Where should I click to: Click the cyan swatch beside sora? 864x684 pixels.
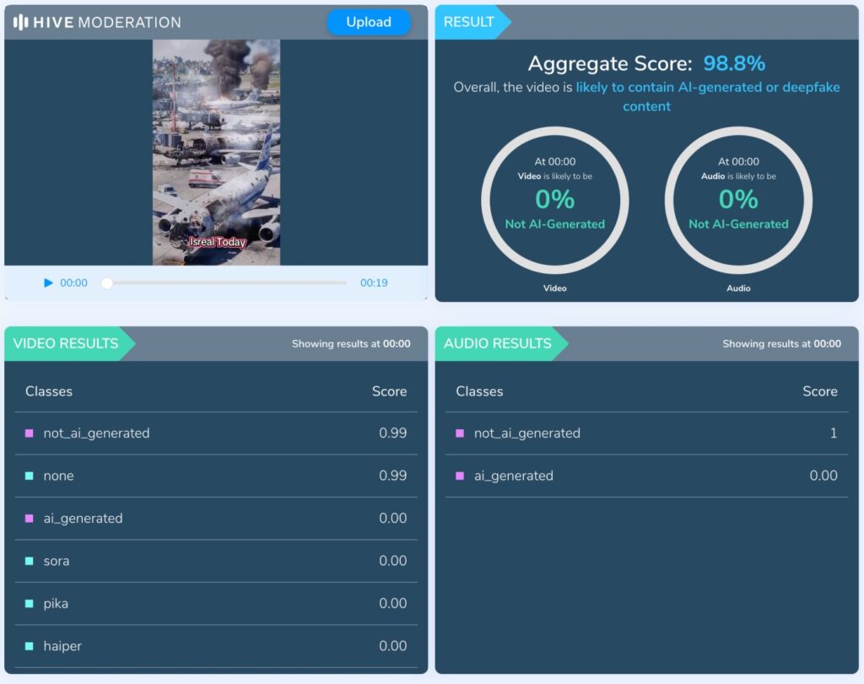tap(30, 561)
